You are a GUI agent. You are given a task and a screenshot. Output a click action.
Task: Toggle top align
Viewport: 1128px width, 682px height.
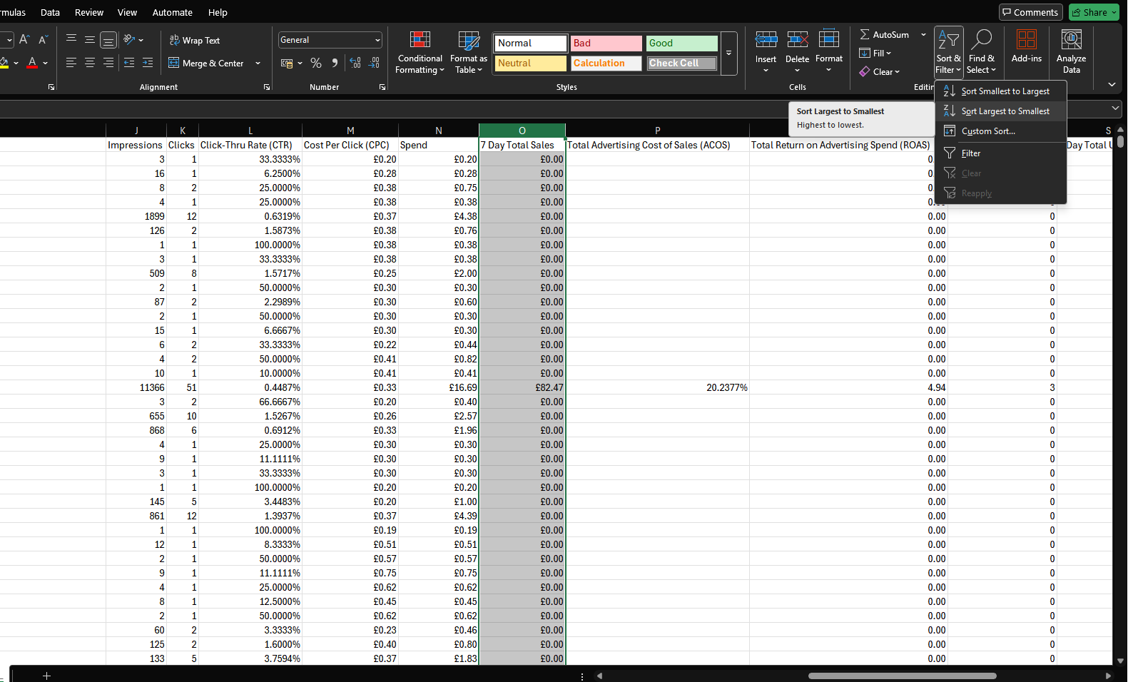(x=71, y=39)
